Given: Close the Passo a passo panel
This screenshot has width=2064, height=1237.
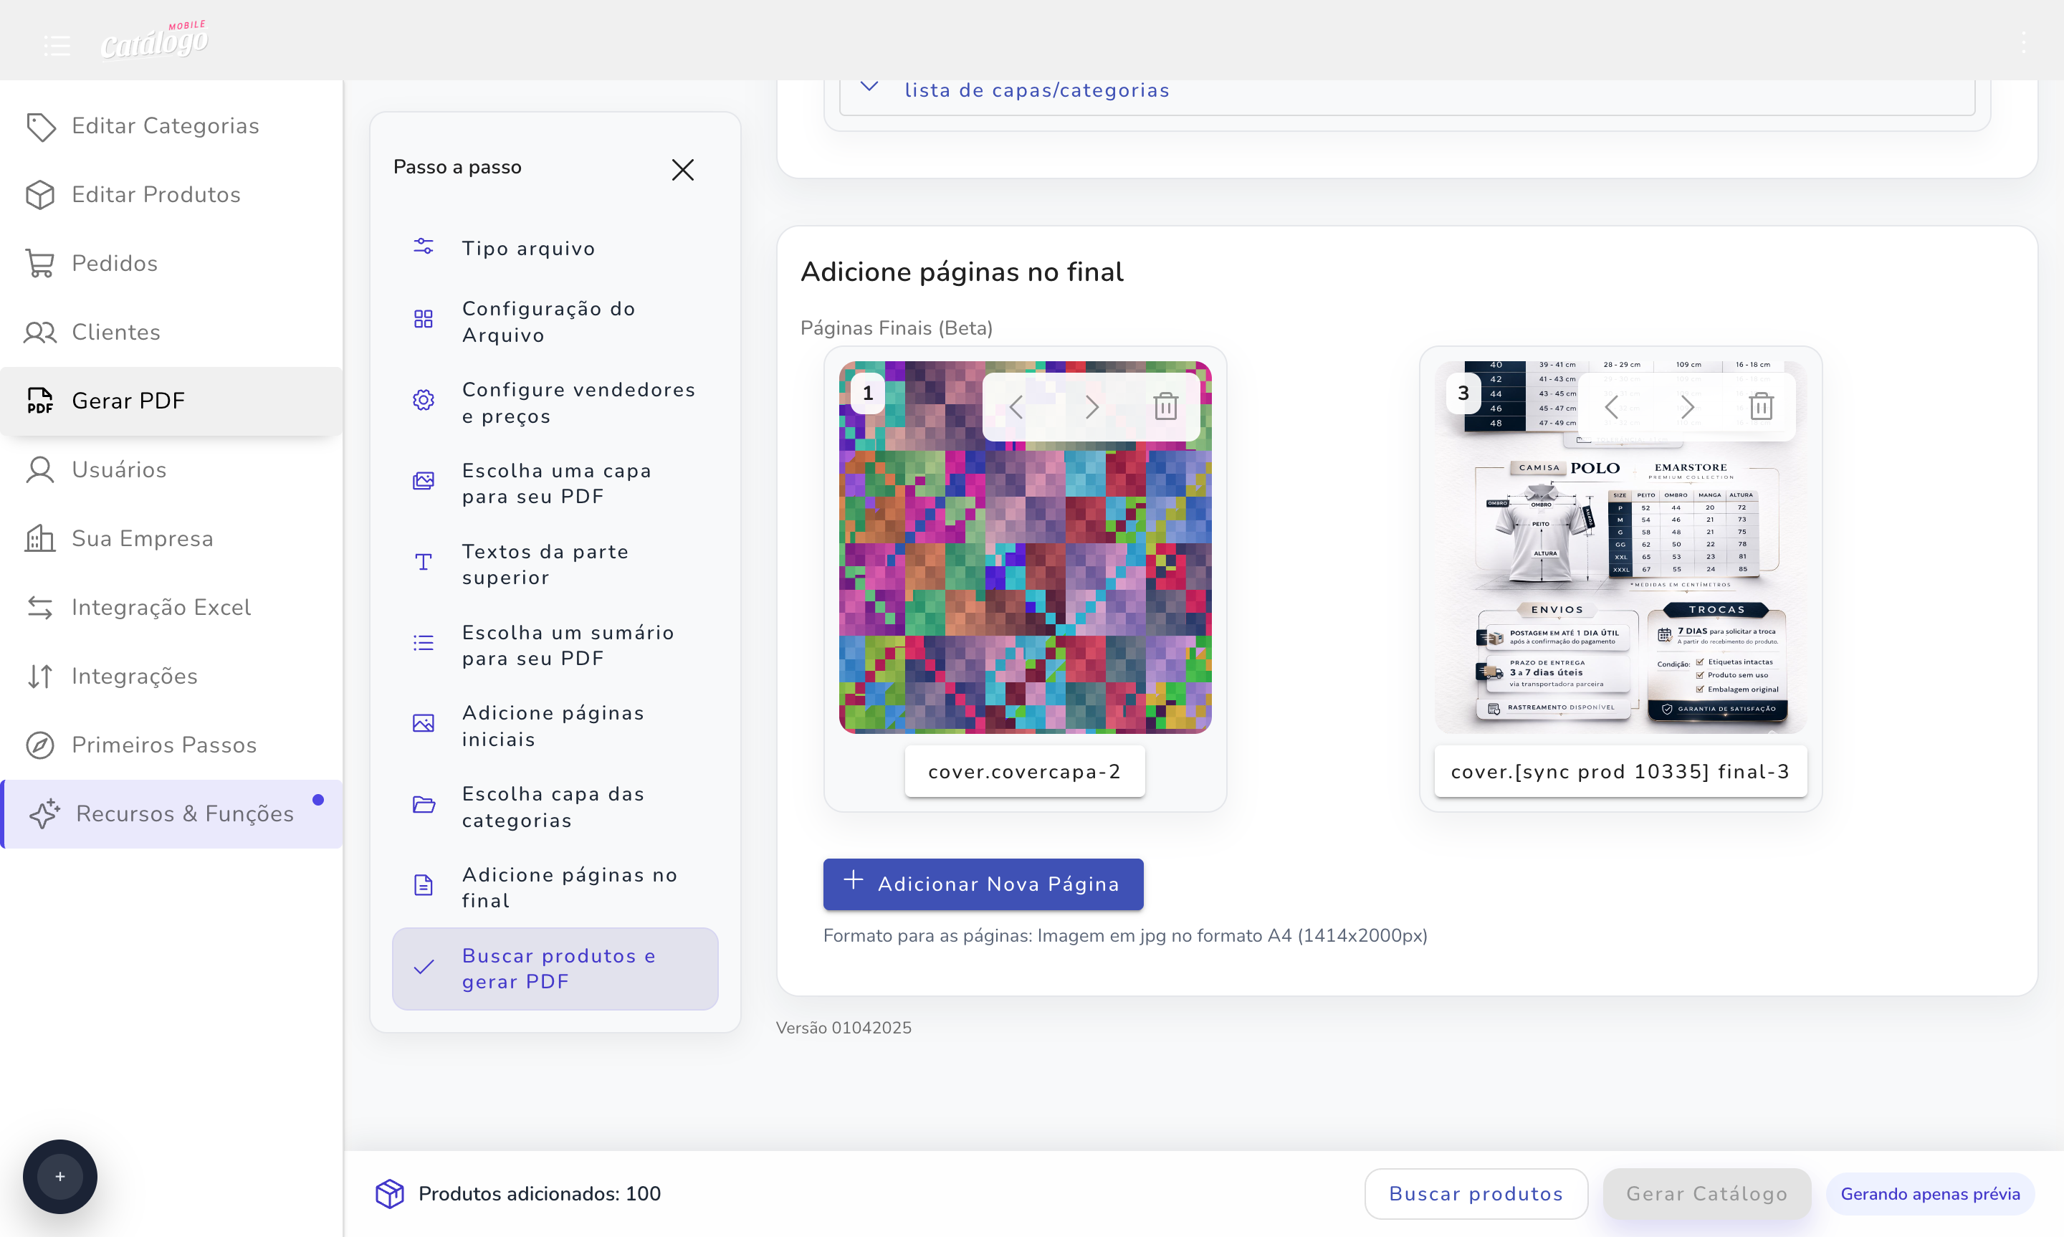Looking at the screenshot, I should pyautogui.click(x=682, y=169).
